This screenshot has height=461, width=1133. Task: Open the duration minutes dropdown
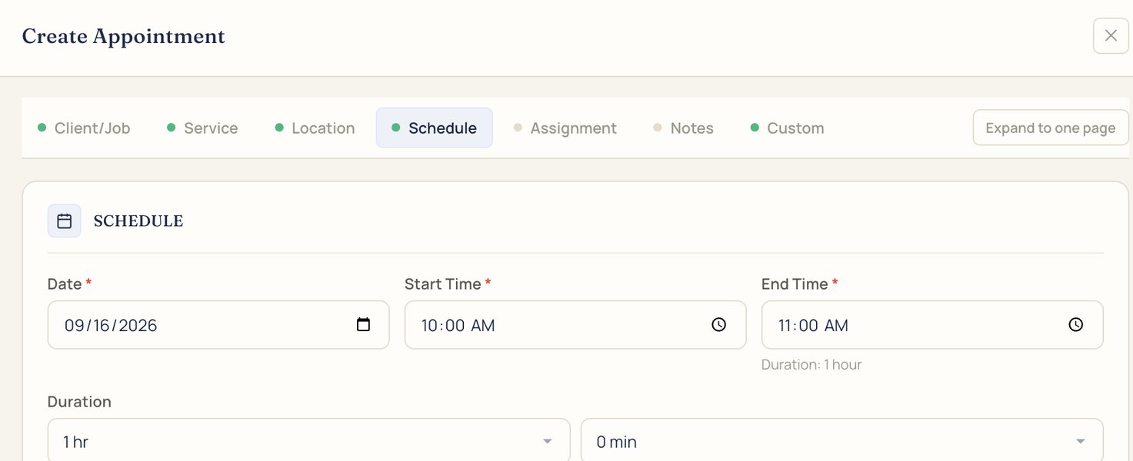click(841, 440)
